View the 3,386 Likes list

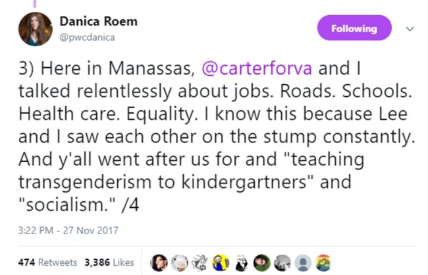point(109,262)
